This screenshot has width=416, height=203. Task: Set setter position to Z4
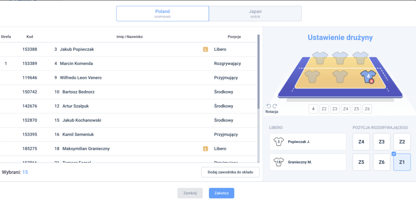(361, 142)
